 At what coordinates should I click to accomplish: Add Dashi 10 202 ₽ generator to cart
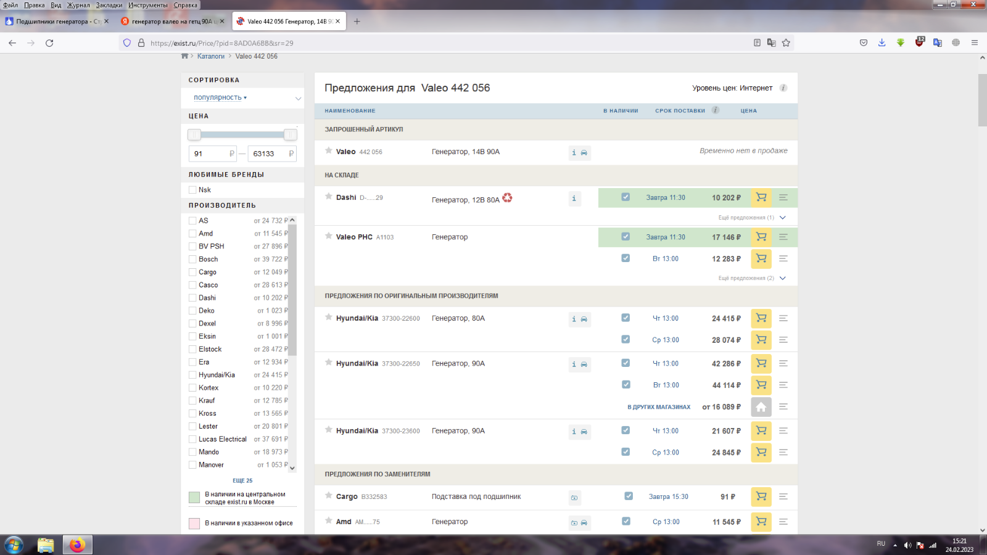(761, 197)
